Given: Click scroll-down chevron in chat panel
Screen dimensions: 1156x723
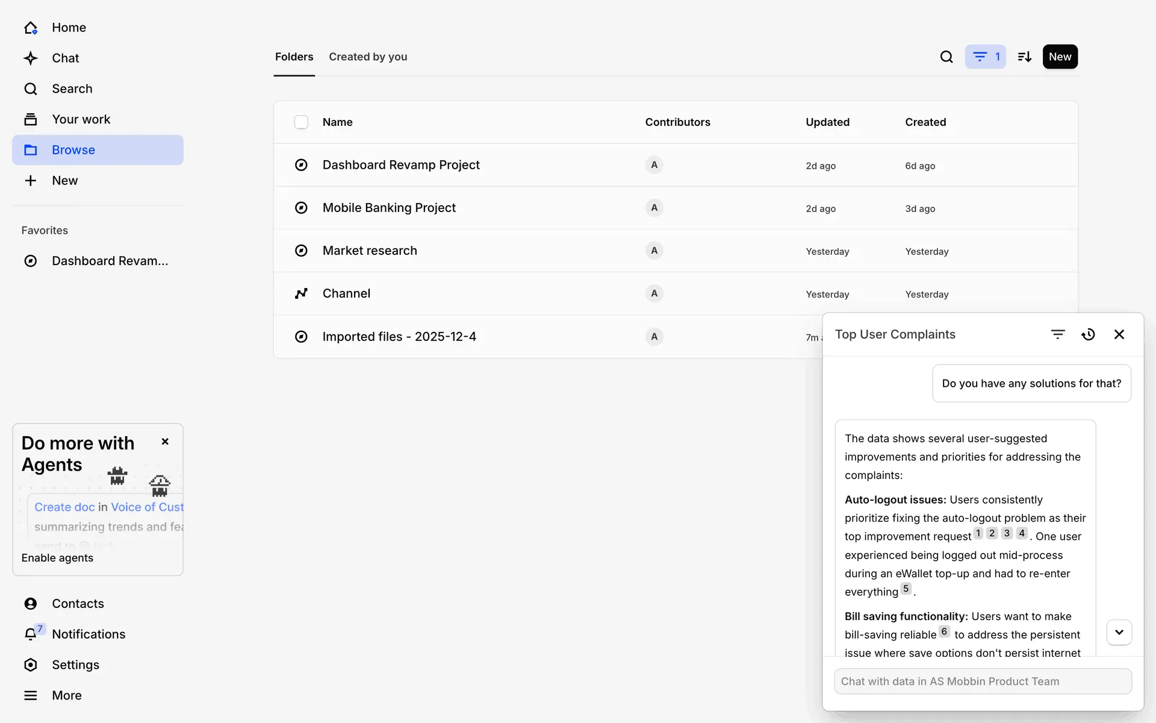Looking at the screenshot, I should [x=1119, y=632].
